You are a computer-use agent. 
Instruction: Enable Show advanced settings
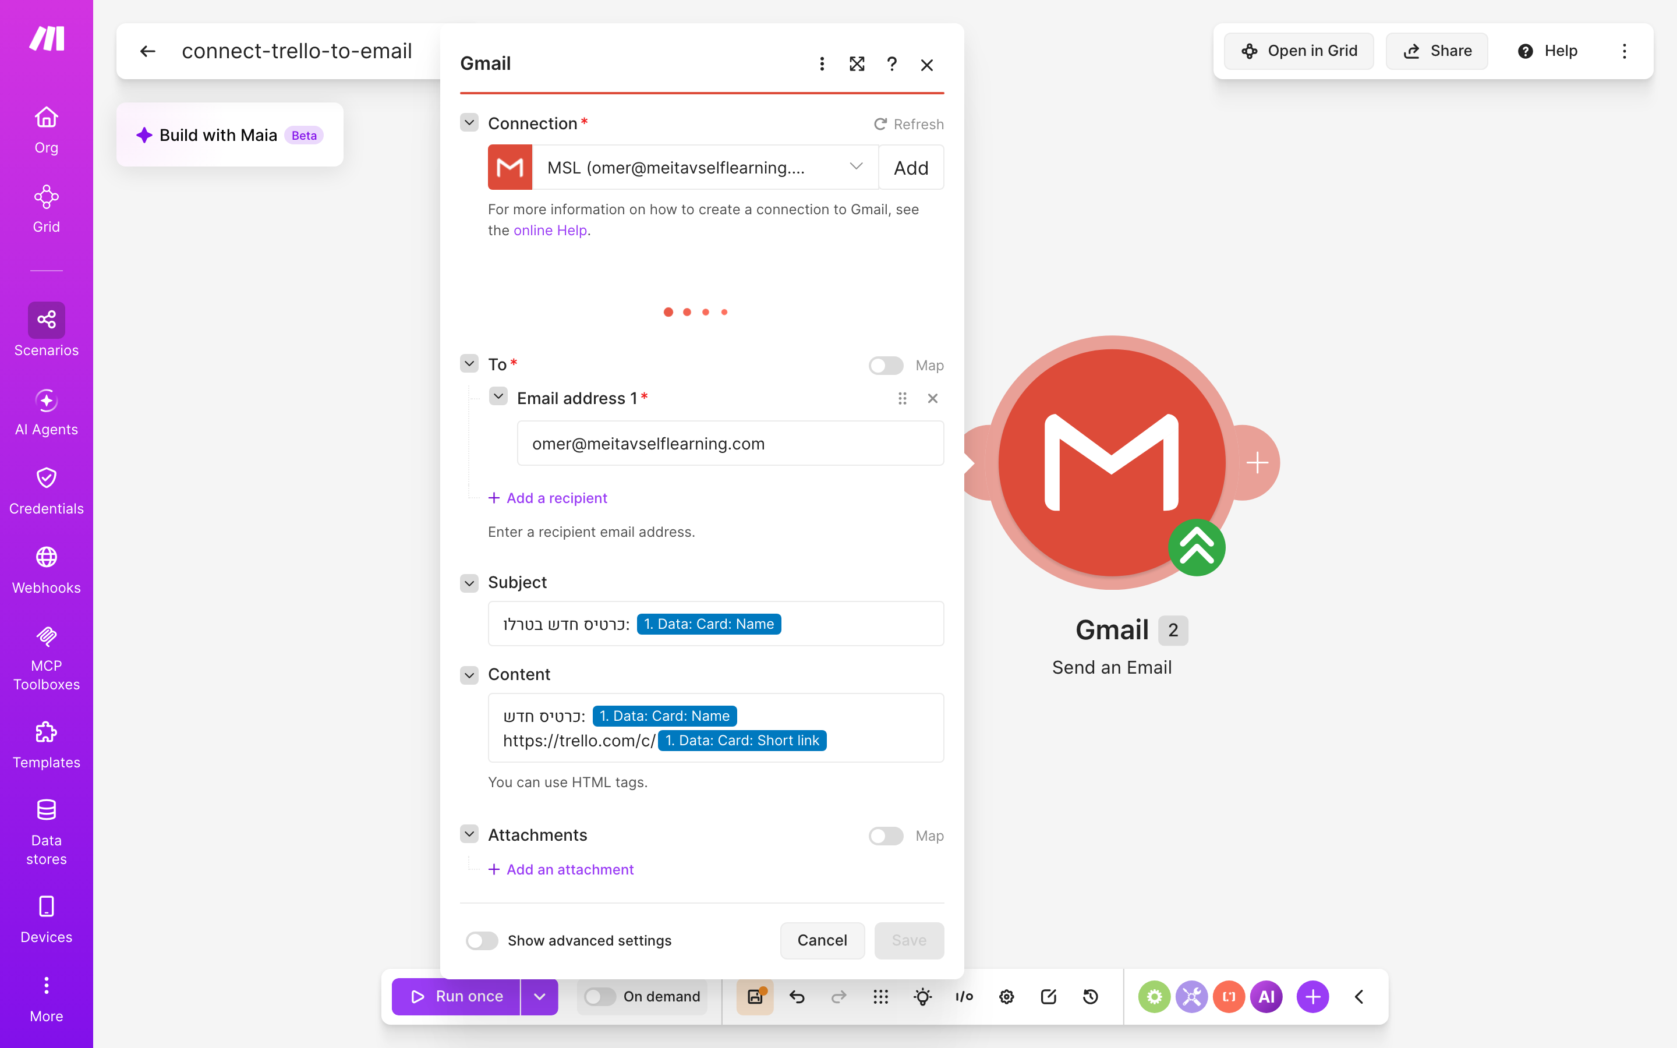click(x=482, y=940)
